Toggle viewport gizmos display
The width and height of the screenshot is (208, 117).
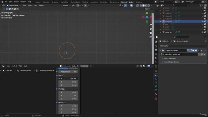[x=125, y=6]
